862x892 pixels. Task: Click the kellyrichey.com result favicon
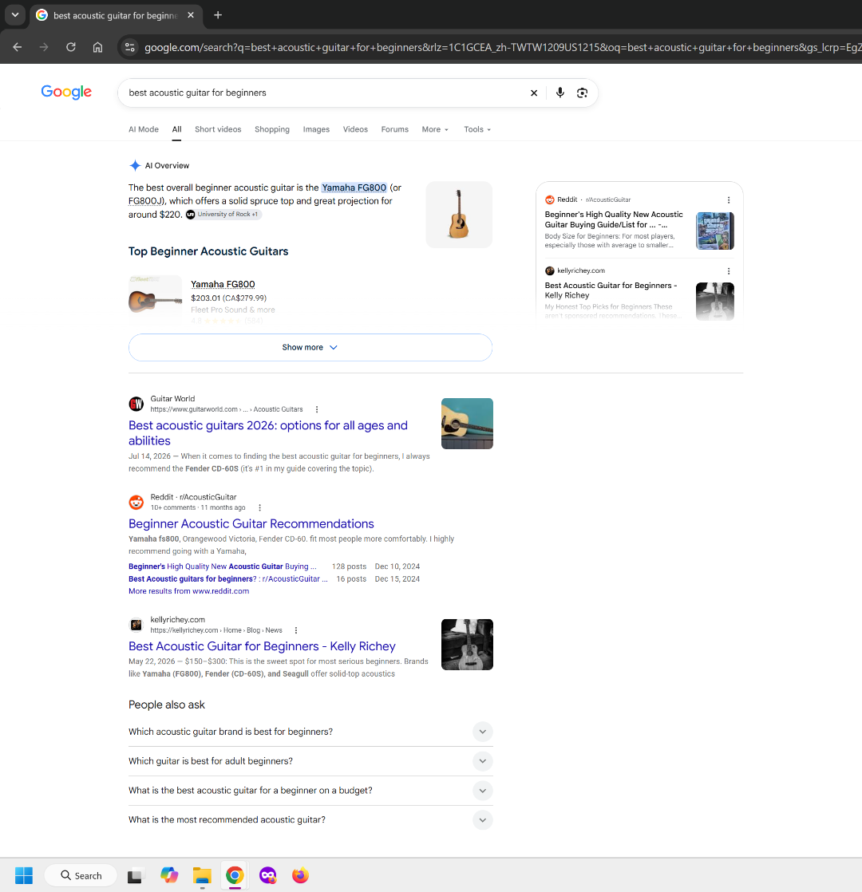point(136,625)
